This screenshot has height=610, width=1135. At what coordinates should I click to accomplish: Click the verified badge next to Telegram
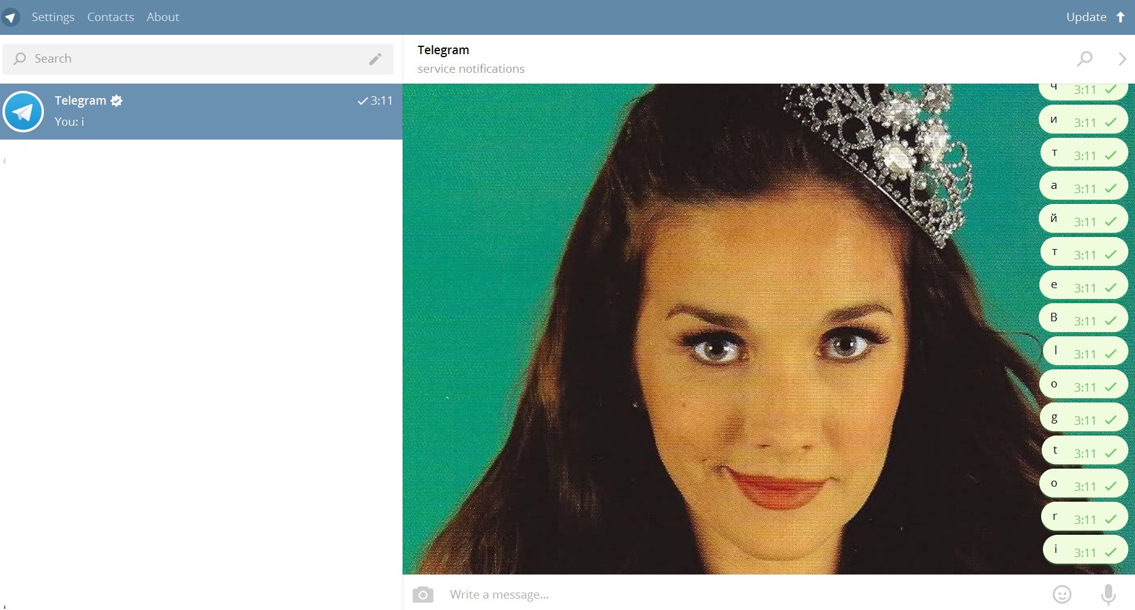point(117,100)
